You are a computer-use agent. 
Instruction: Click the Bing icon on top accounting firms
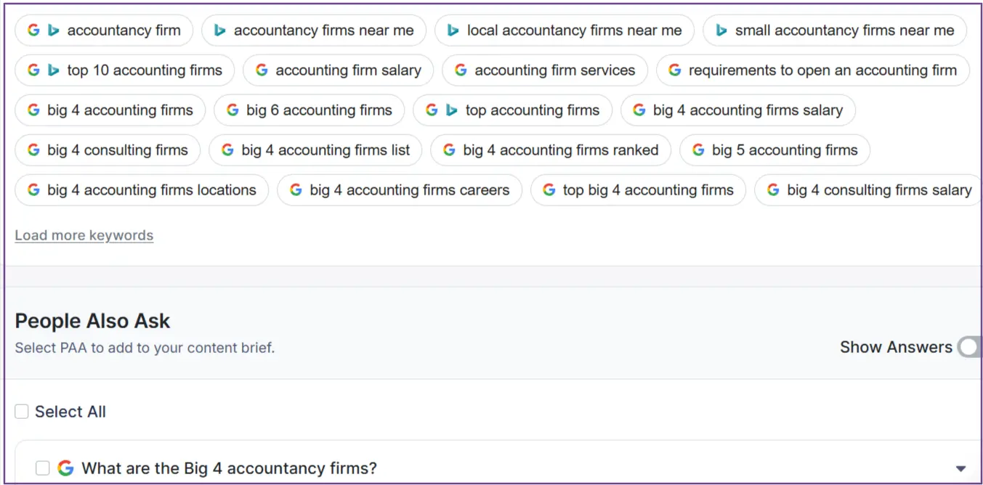coord(451,110)
